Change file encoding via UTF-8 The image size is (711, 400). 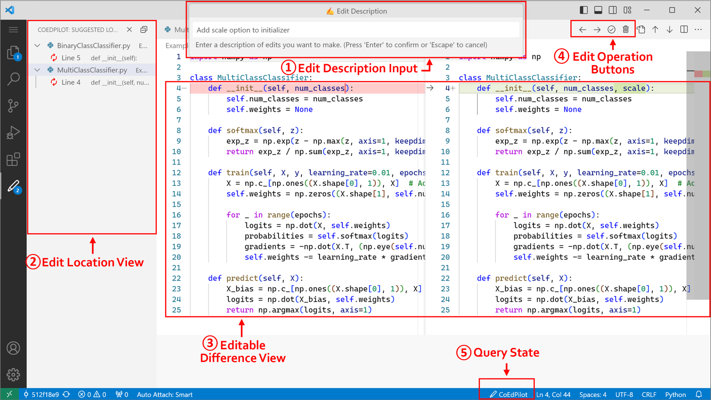[624, 395]
